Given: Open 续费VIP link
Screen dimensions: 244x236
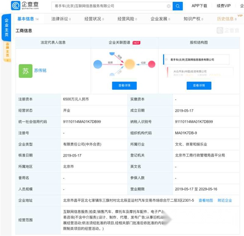Looking at the screenshot, I should coord(223,6).
